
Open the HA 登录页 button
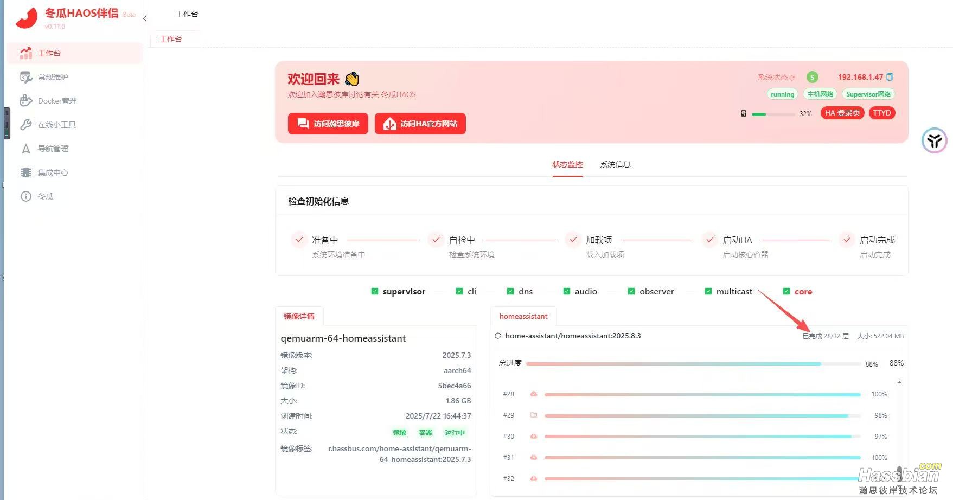842,113
